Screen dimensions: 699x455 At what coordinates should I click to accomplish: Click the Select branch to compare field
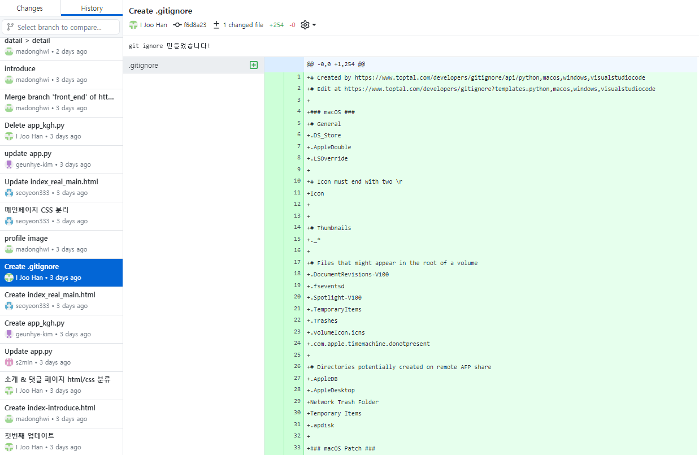click(61, 27)
